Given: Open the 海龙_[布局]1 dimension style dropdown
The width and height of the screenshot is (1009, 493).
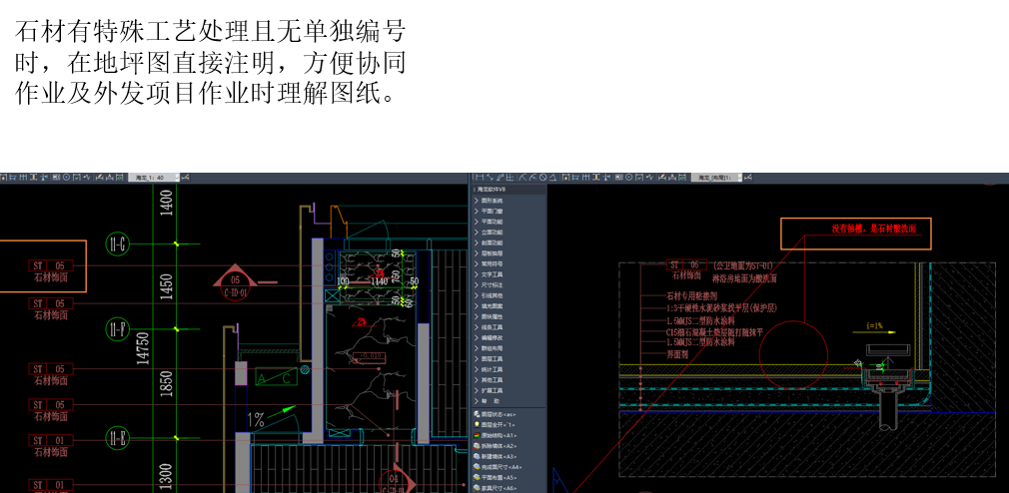Looking at the screenshot, I should tap(739, 178).
